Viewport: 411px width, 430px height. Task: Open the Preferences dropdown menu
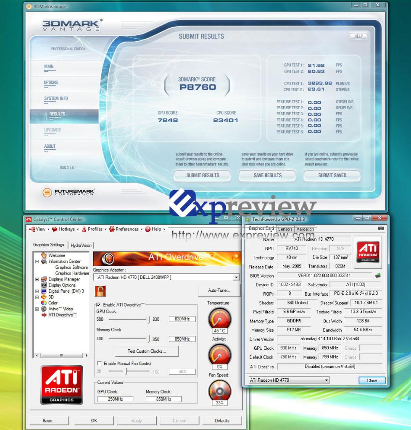tap(142, 229)
